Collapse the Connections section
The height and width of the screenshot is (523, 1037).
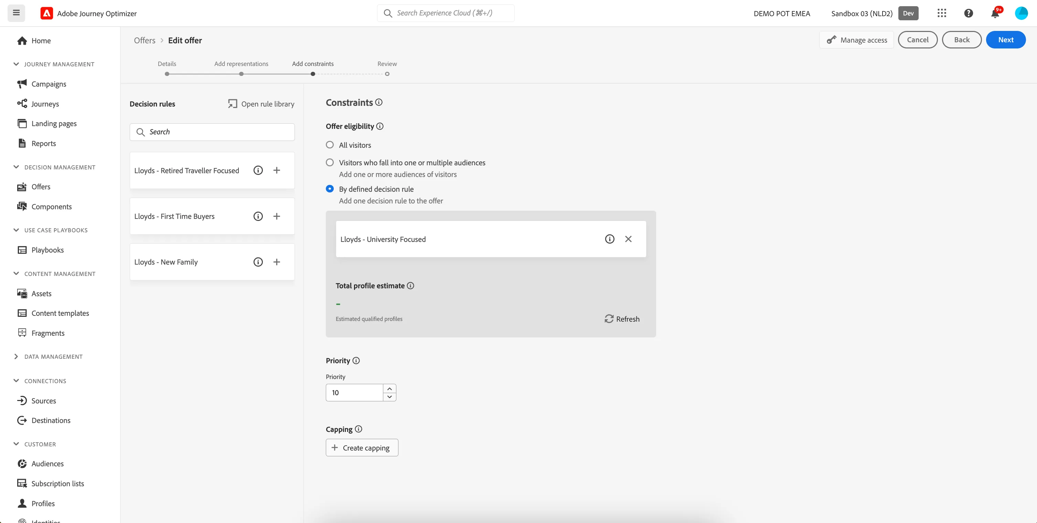[x=16, y=381]
